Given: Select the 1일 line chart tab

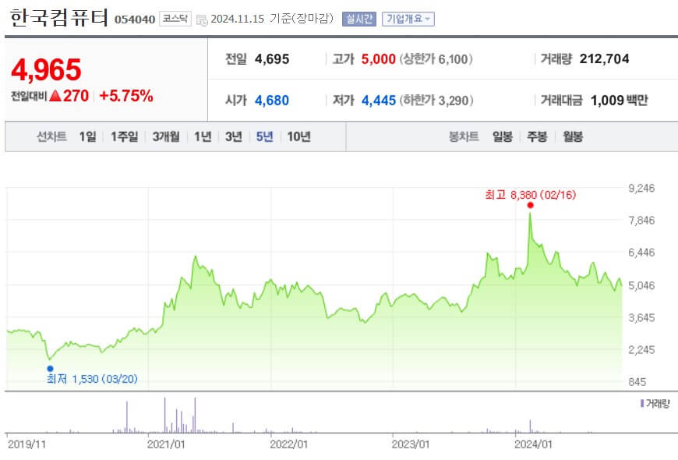Looking at the screenshot, I should (x=88, y=136).
